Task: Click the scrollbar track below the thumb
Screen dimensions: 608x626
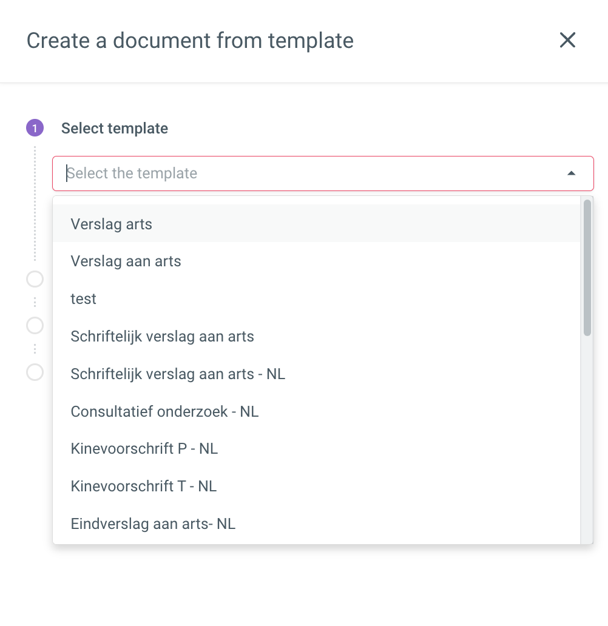Action: pos(587,439)
